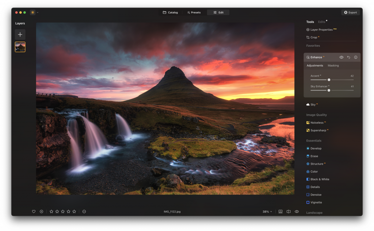Toggle before/after compare icon

289,212
